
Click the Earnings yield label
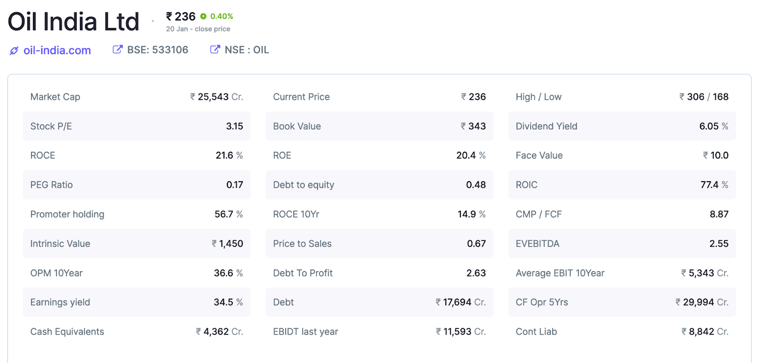(60, 302)
